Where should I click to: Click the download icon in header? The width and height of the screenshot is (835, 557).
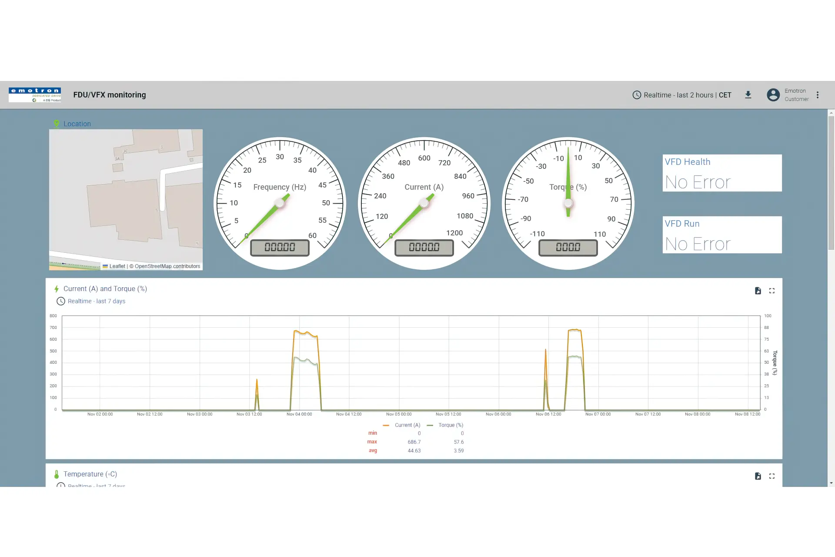(x=748, y=95)
